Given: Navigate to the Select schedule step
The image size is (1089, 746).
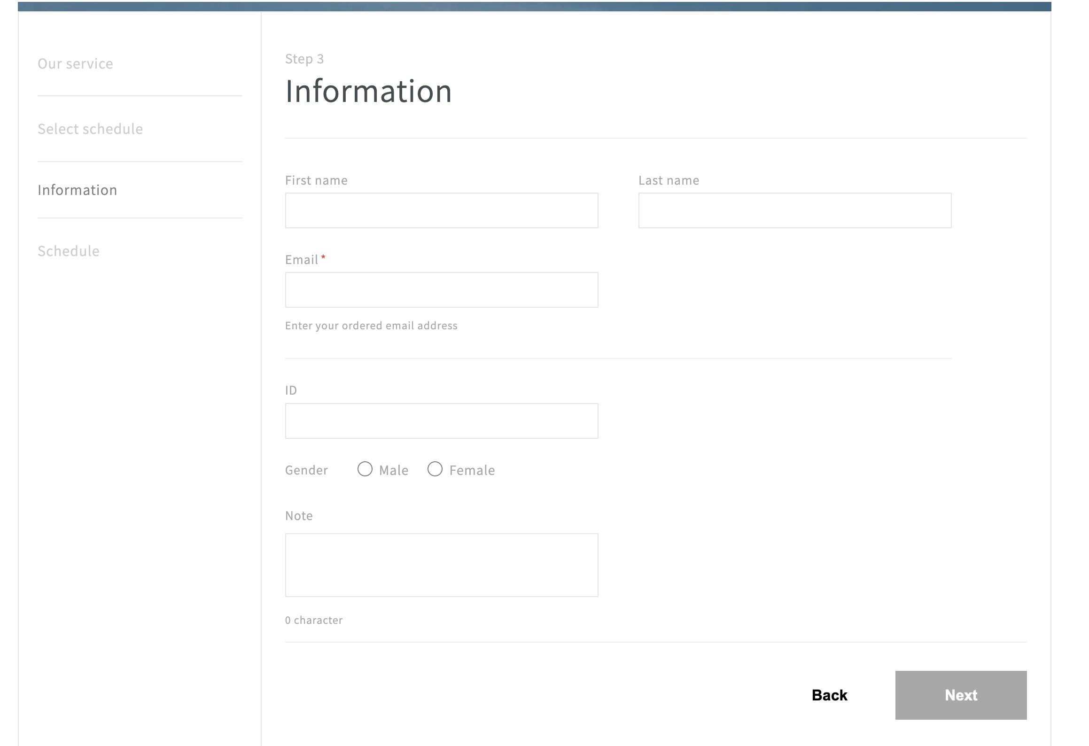Looking at the screenshot, I should click(91, 128).
